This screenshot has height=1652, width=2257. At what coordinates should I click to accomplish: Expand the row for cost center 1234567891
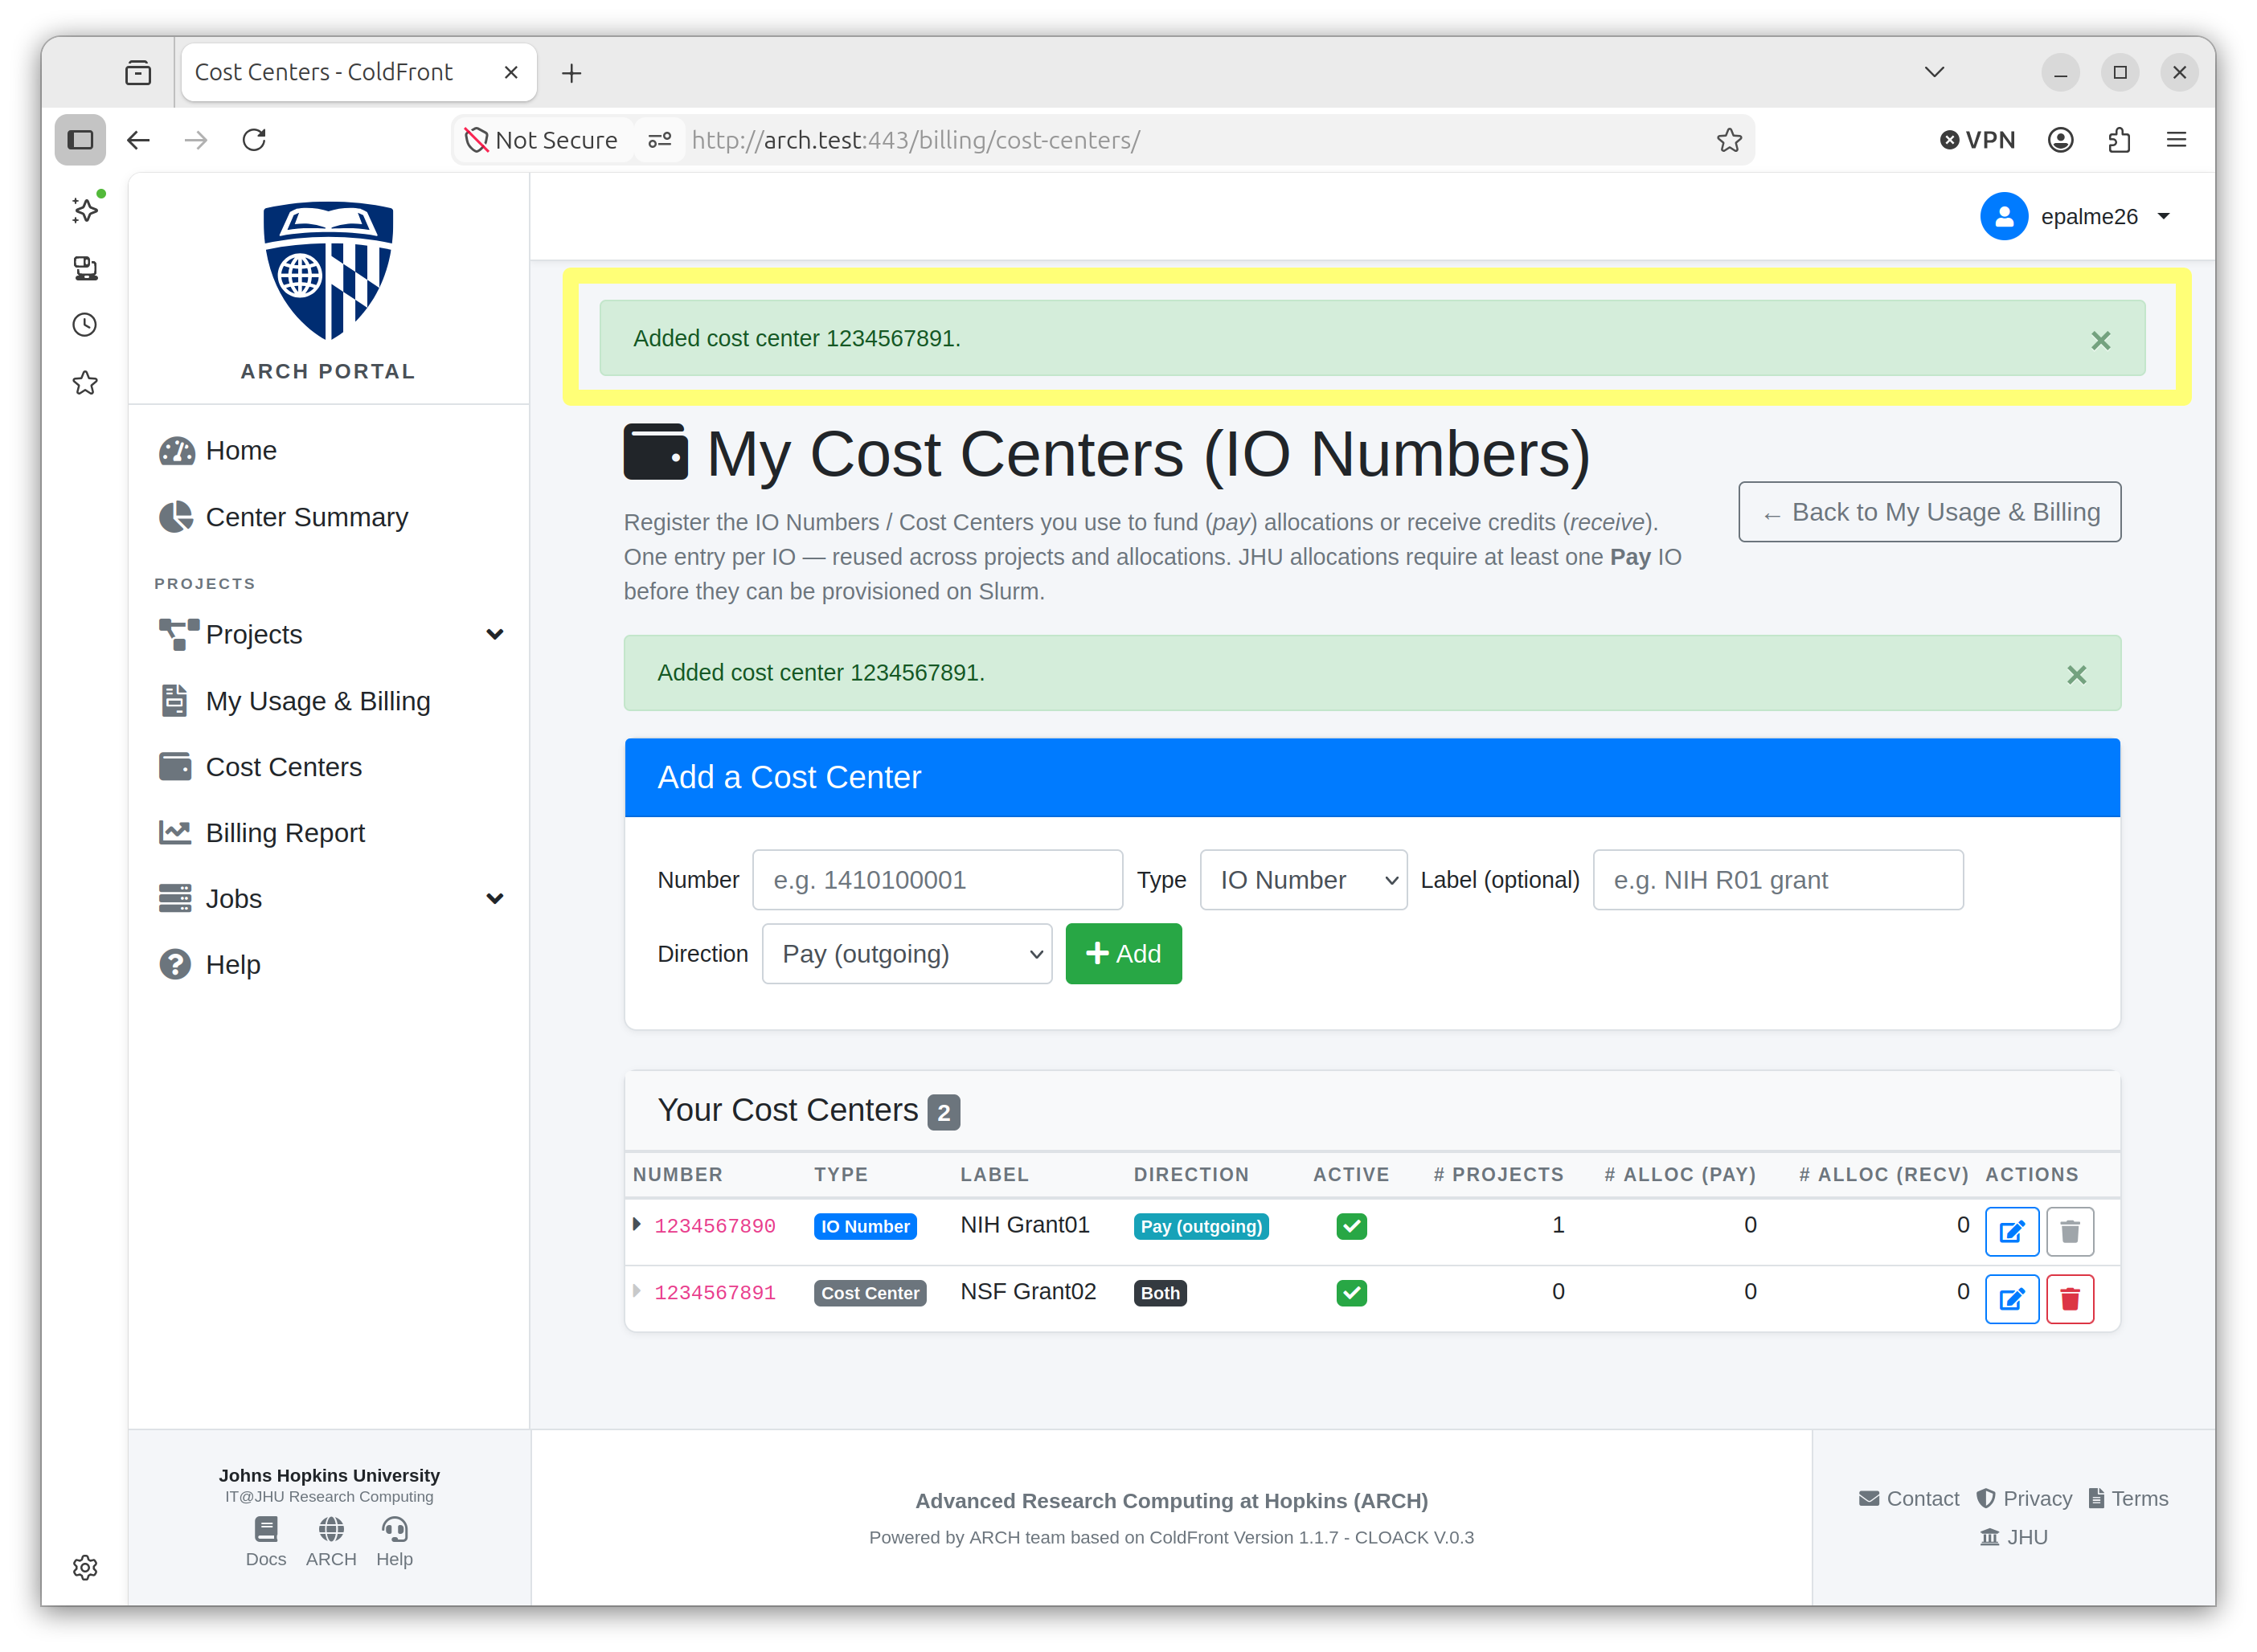637,1291
